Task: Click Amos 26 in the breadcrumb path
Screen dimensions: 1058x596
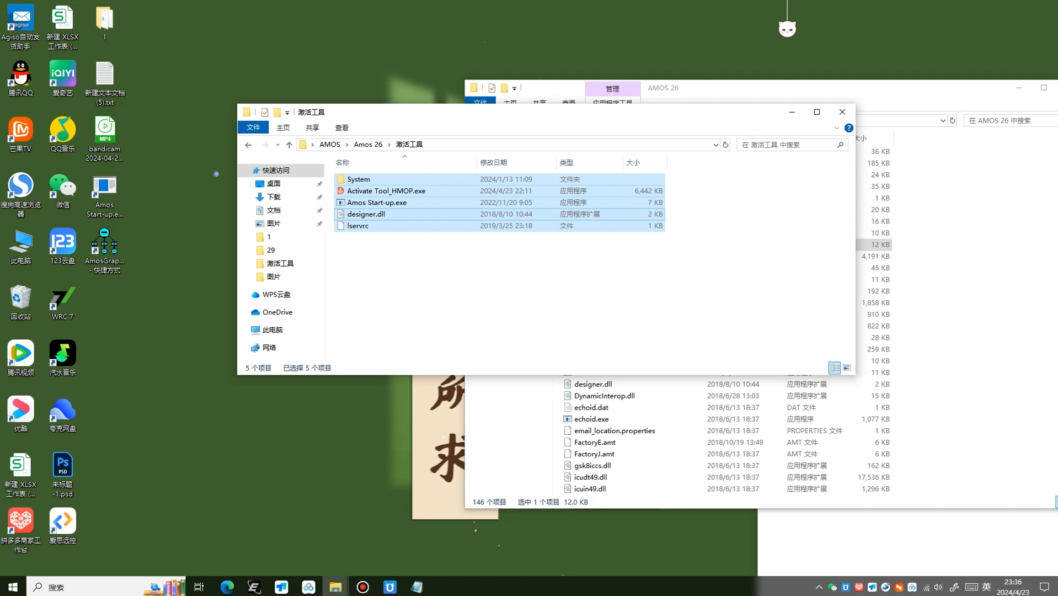Action: point(368,145)
